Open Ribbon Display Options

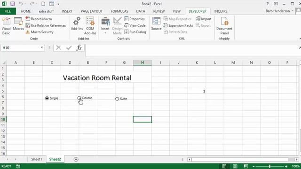276,4
